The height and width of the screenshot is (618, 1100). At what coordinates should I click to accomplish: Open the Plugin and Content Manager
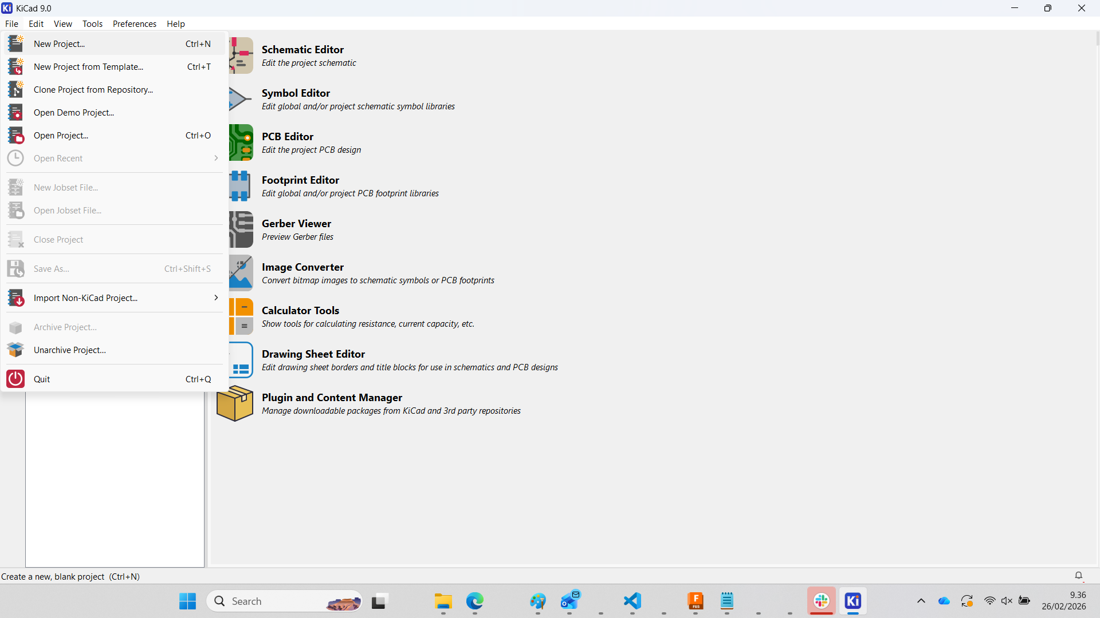tap(332, 403)
